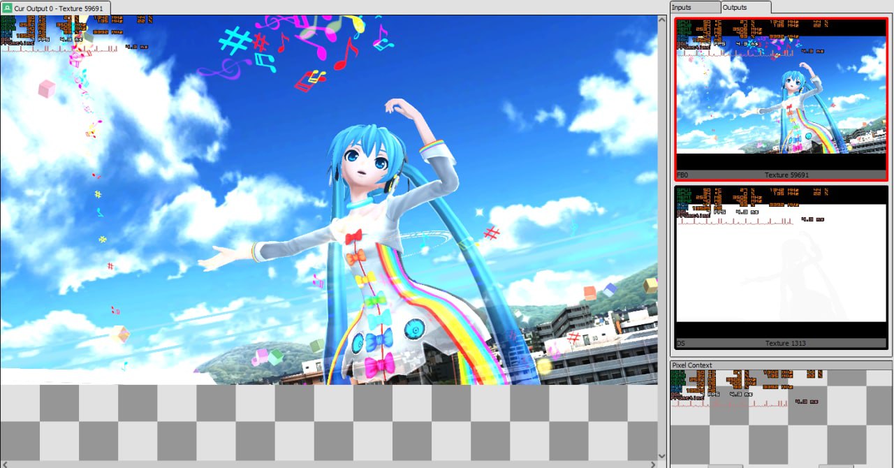Click the Texture 59691 label under FB0

pos(786,175)
